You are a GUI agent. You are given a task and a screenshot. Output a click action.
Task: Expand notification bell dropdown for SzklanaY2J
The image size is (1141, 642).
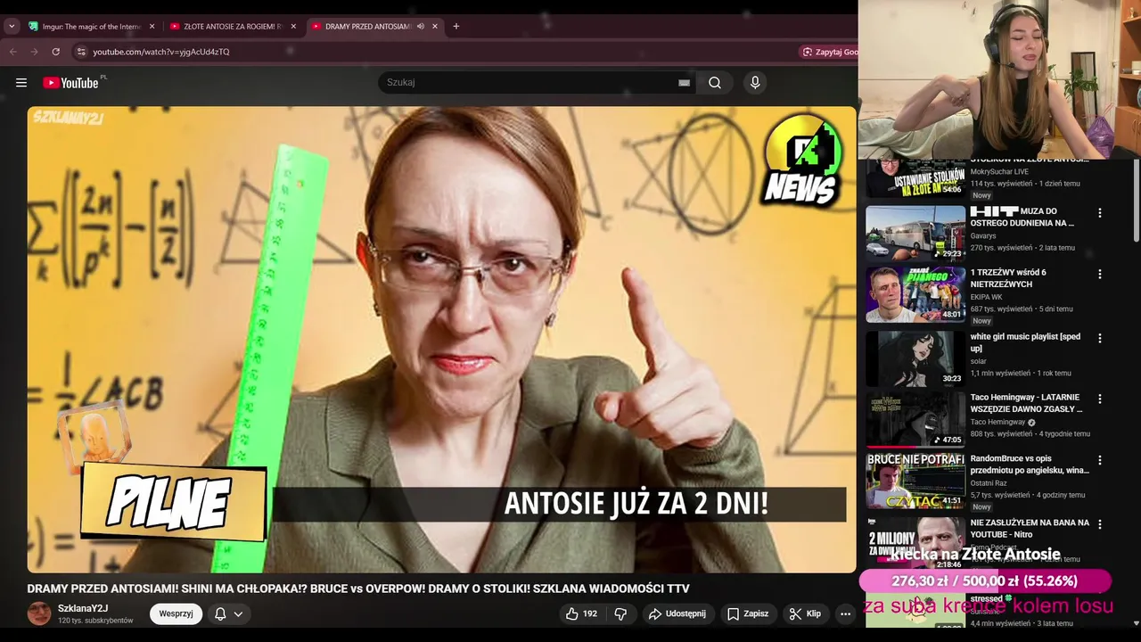228,613
